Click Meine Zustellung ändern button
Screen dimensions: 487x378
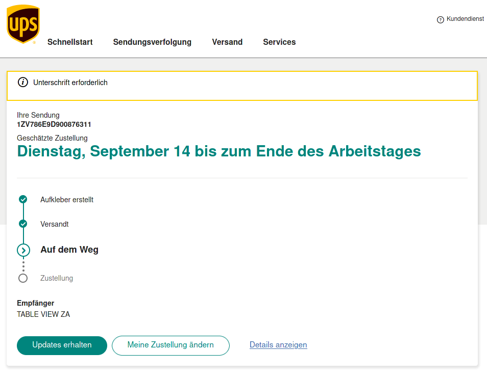pos(171,345)
